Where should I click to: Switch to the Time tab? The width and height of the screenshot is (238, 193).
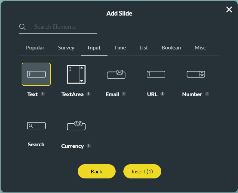pos(120,48)
